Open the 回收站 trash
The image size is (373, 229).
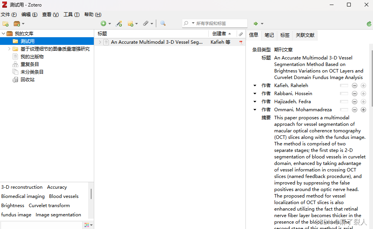[x=27, y=79]
